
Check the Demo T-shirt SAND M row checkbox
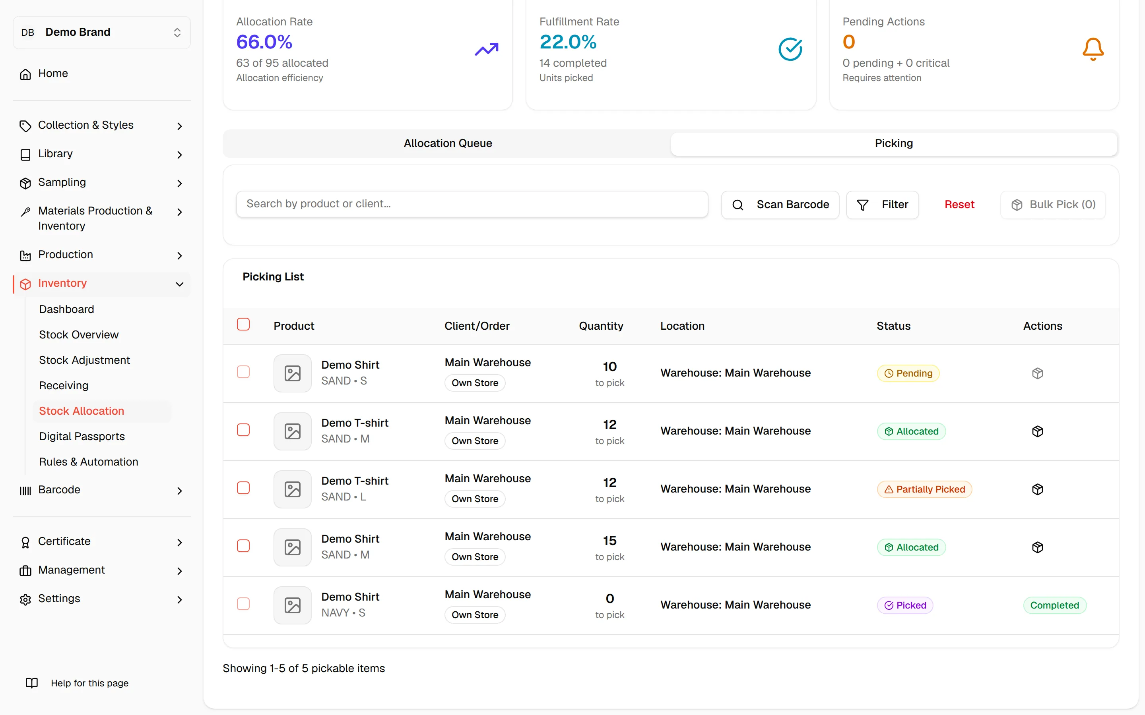pyautogui.click(x=243, y=430)
